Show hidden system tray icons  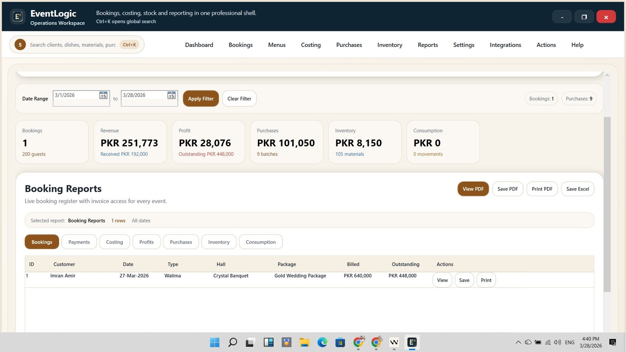518,343
